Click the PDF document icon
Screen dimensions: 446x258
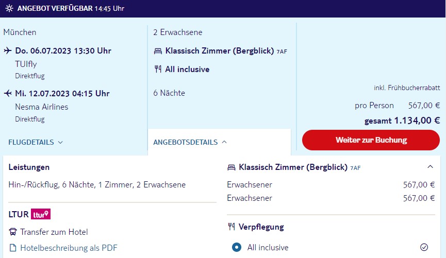coord(13,248)
